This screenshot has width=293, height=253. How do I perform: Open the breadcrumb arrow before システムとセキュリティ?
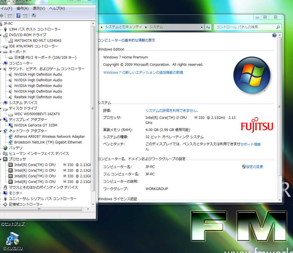click(102, 27)
